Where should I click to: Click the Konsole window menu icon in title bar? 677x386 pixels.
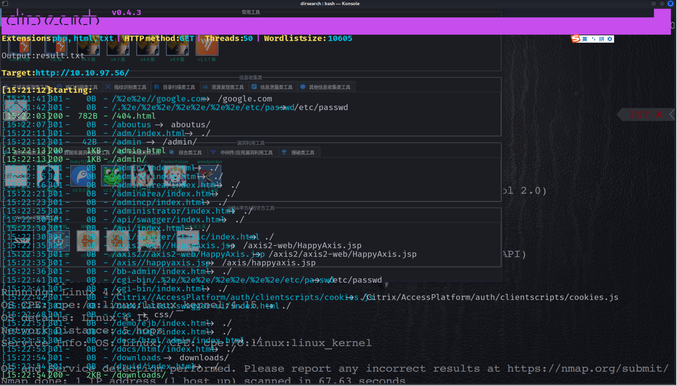tap(5, 4)
